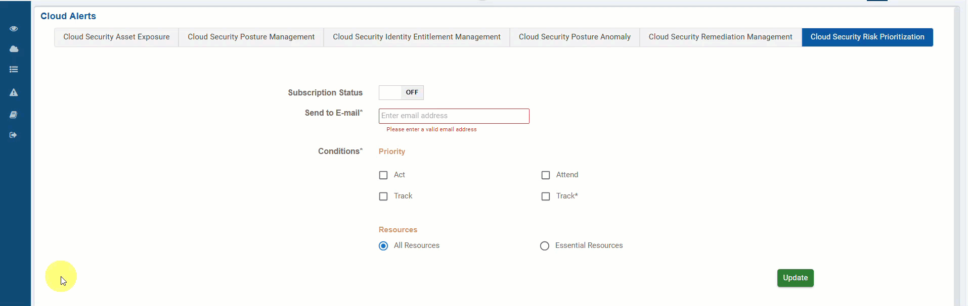Open the cloud icon in the sidebar
This screenshot has height=306, width=968.
point(14,49)
